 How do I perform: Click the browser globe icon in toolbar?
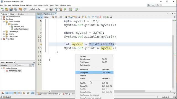51,9
